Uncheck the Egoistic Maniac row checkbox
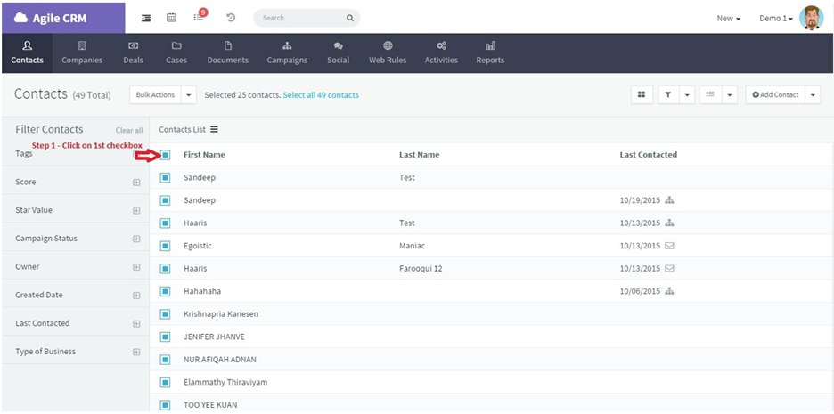Screen dimensions: 834x414 166,246
